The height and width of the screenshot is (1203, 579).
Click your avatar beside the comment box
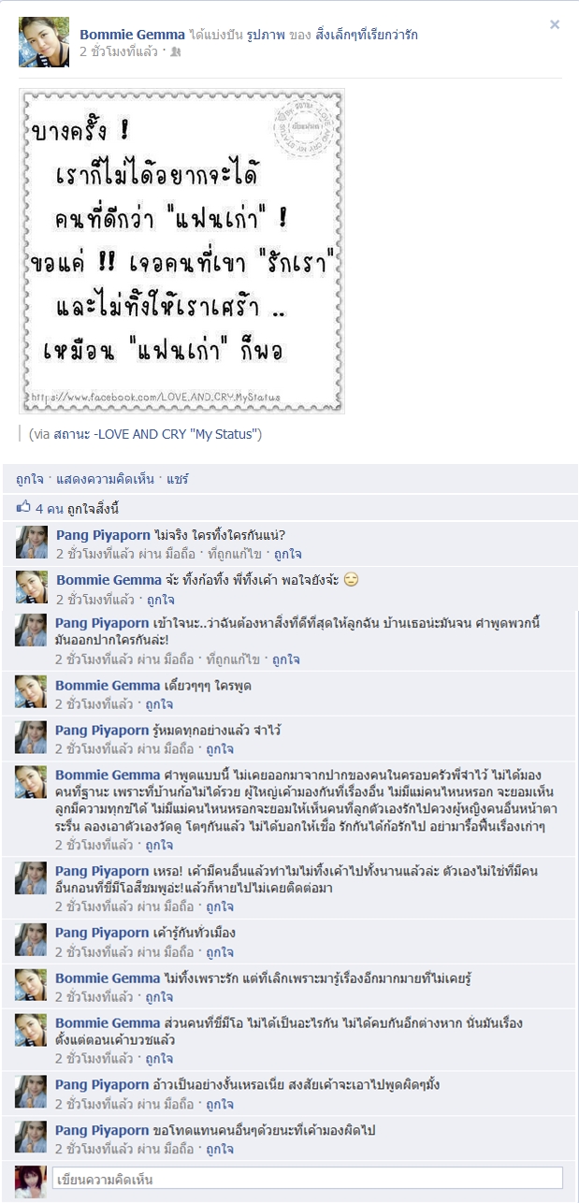pos(31,1178)
